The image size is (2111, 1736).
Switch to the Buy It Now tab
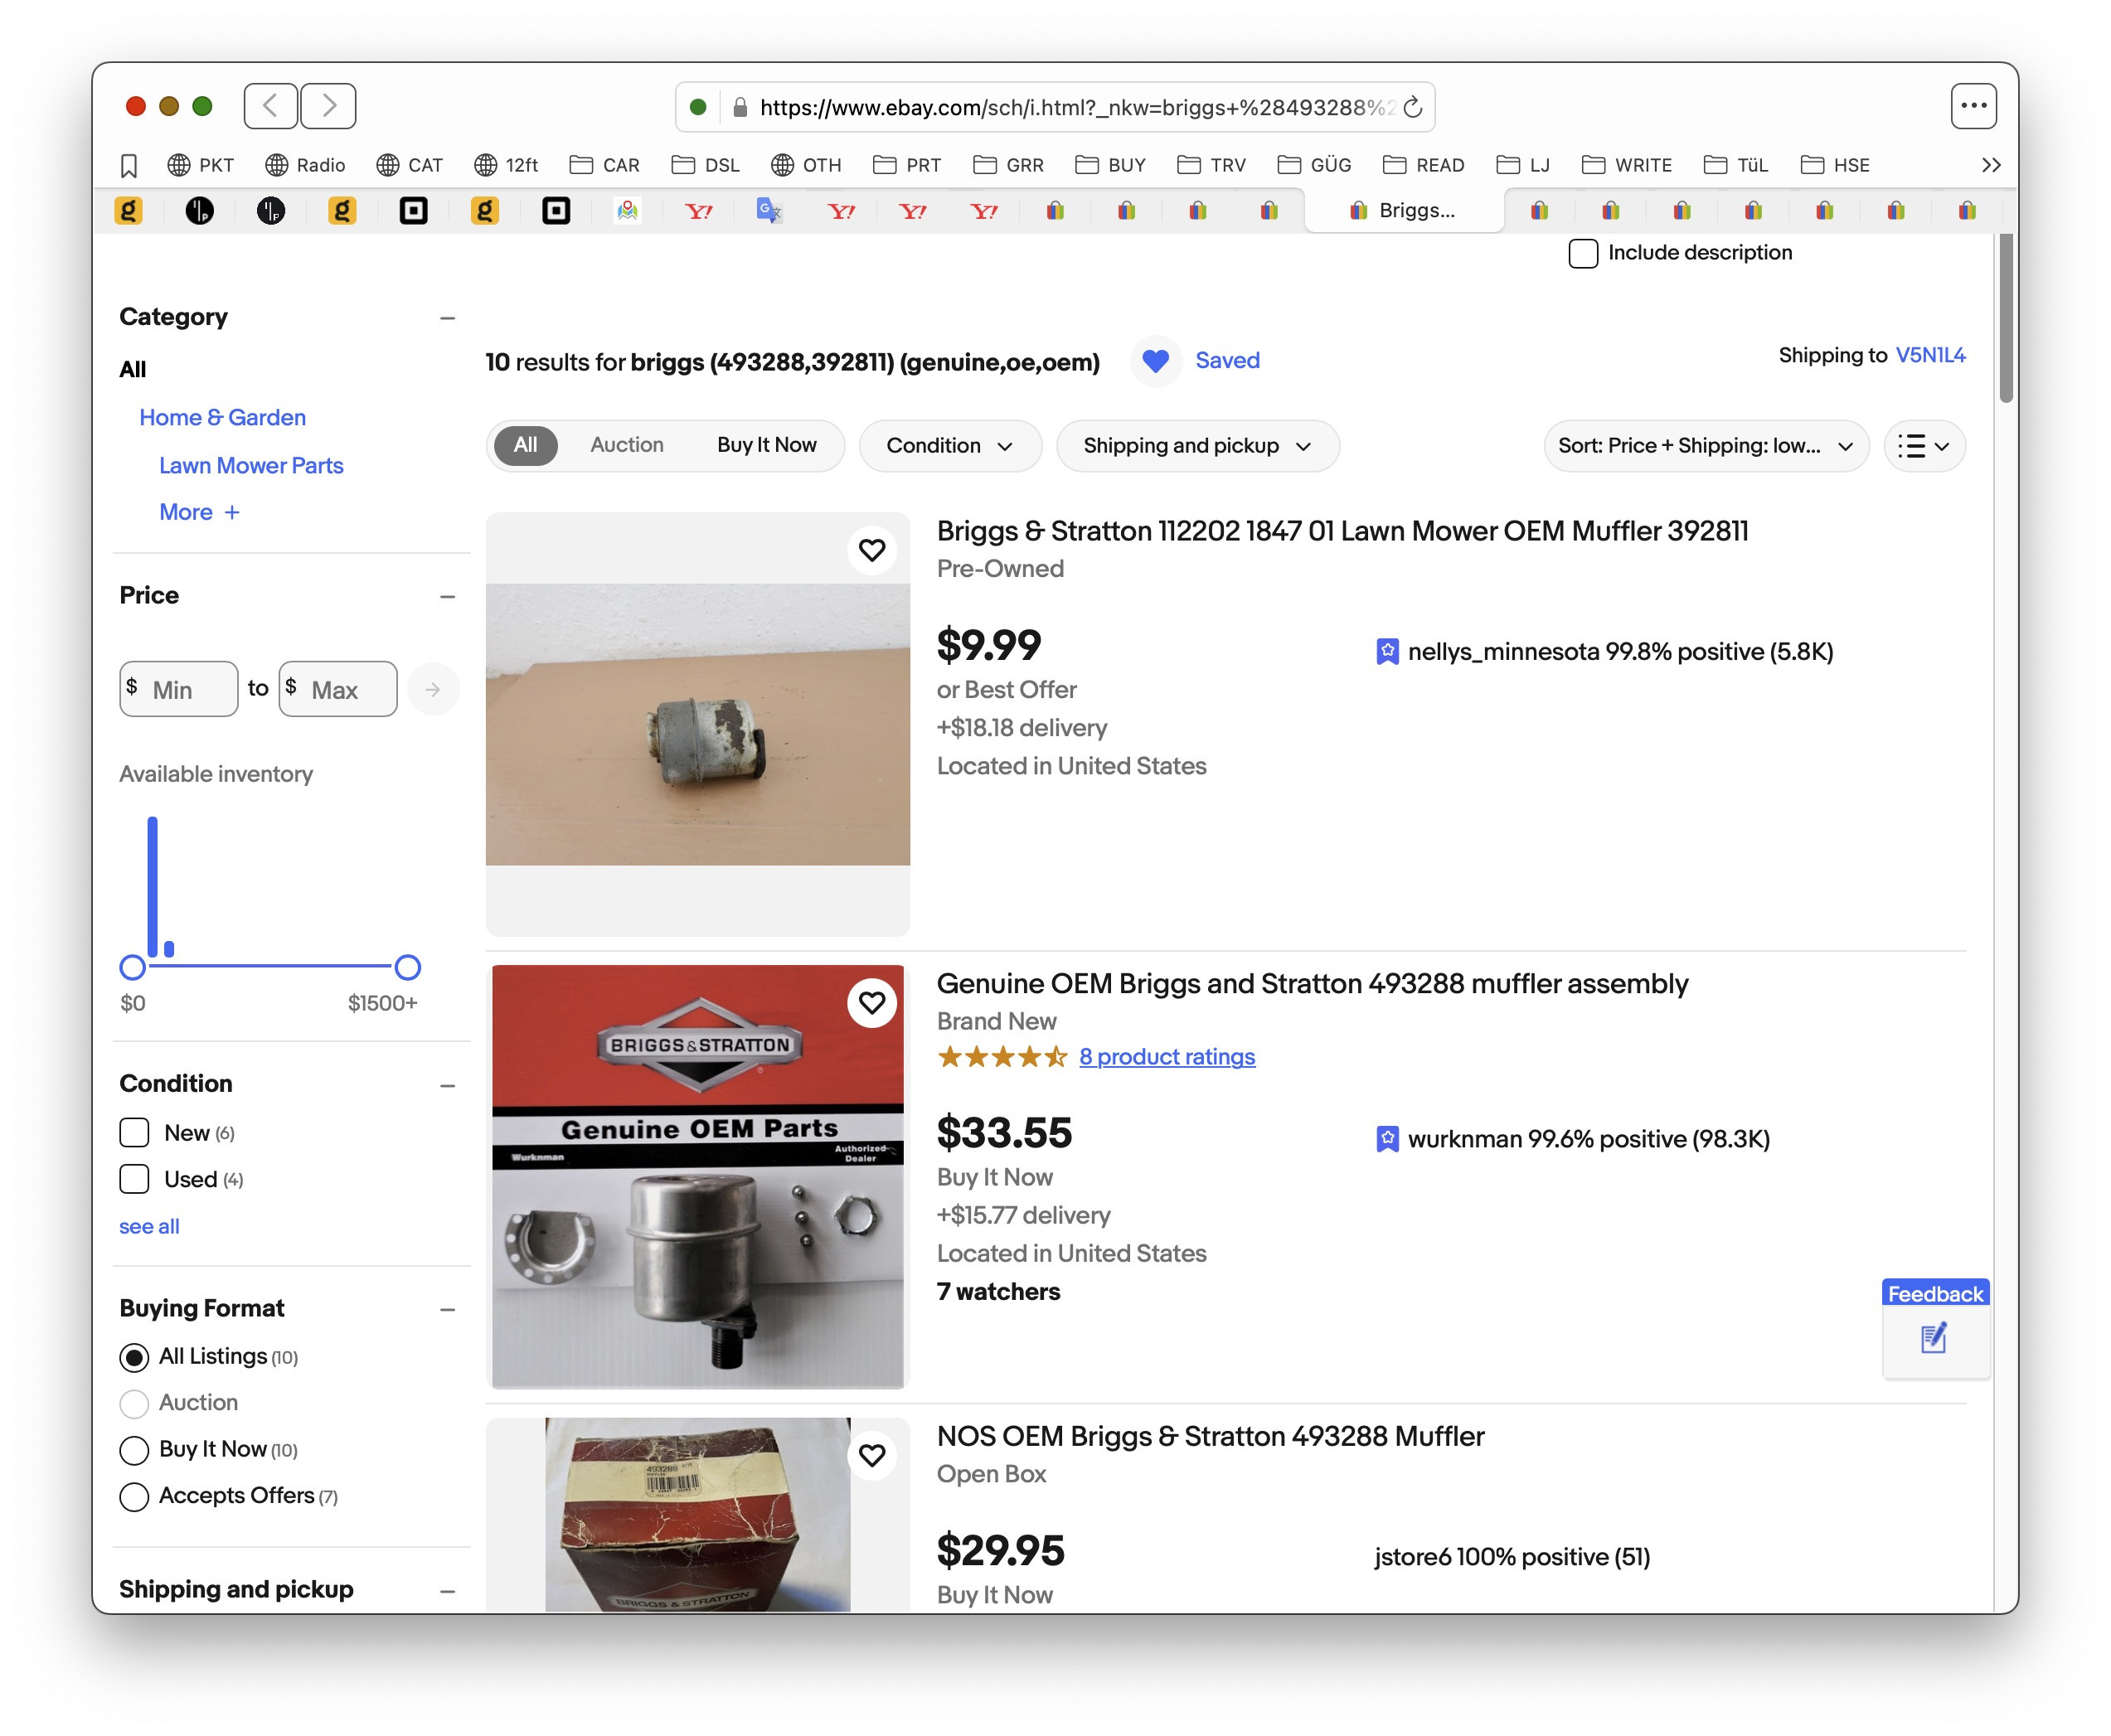766,445
